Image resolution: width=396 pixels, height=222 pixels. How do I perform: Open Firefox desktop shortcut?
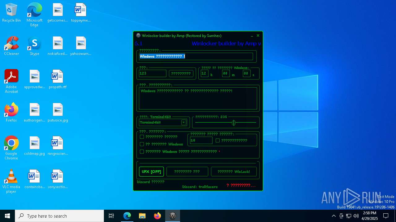[11, 113]
